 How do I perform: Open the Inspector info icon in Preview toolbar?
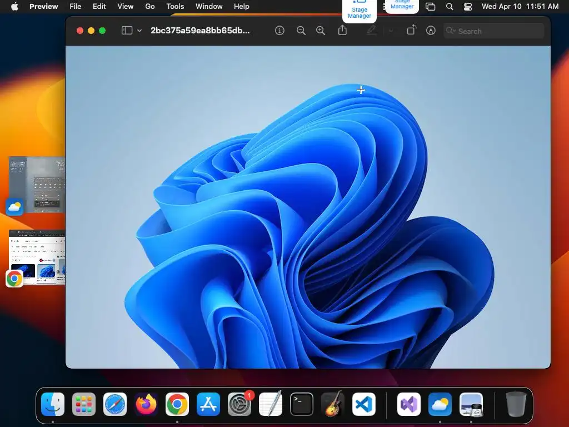click(x=279, y=31)
